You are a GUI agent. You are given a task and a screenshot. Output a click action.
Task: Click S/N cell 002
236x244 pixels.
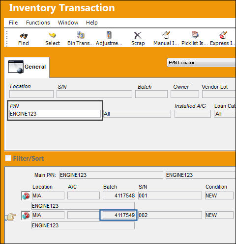pos(170,215)
